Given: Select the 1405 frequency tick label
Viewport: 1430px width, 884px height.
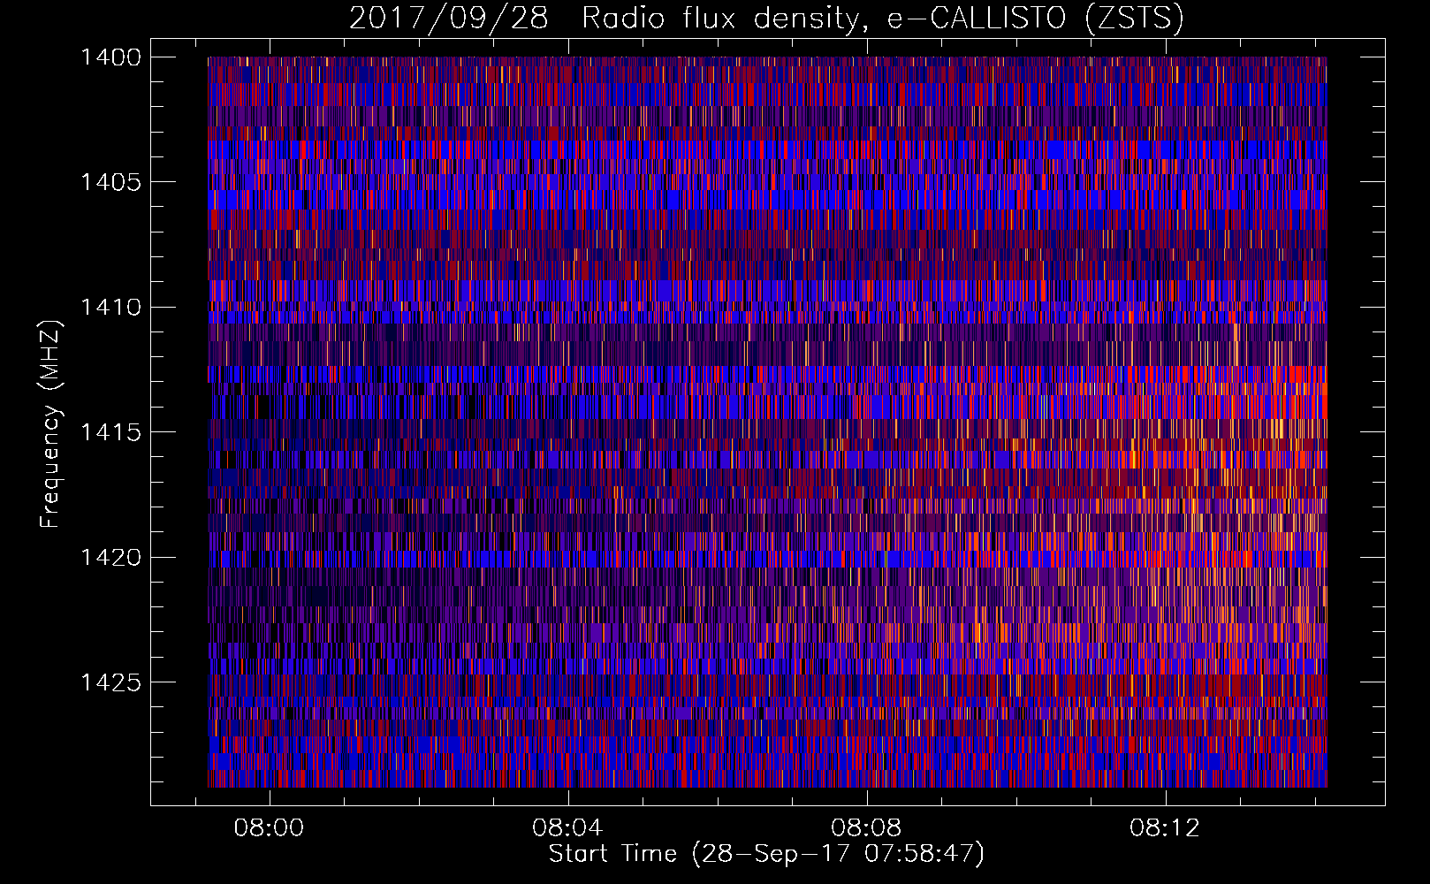Looking at the screenshot, I should pos(110,182).
